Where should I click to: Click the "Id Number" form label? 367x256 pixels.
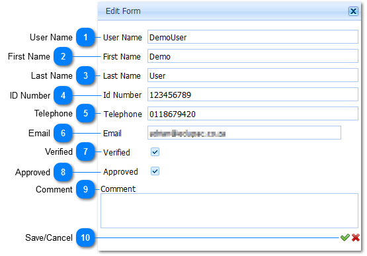pos(122,95)
